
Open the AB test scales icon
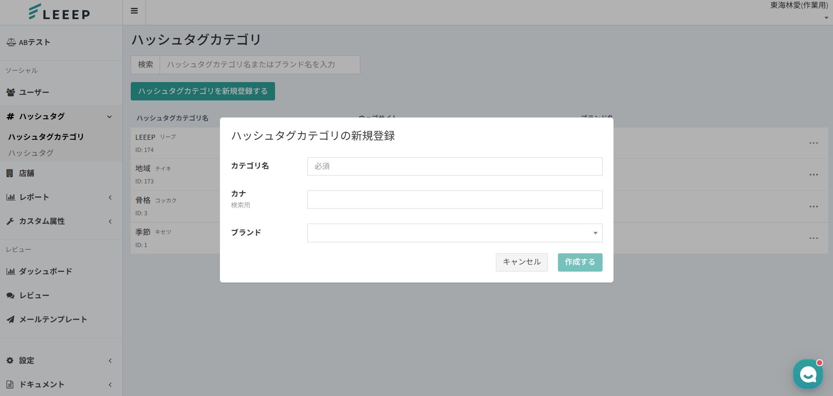[11, 42]
